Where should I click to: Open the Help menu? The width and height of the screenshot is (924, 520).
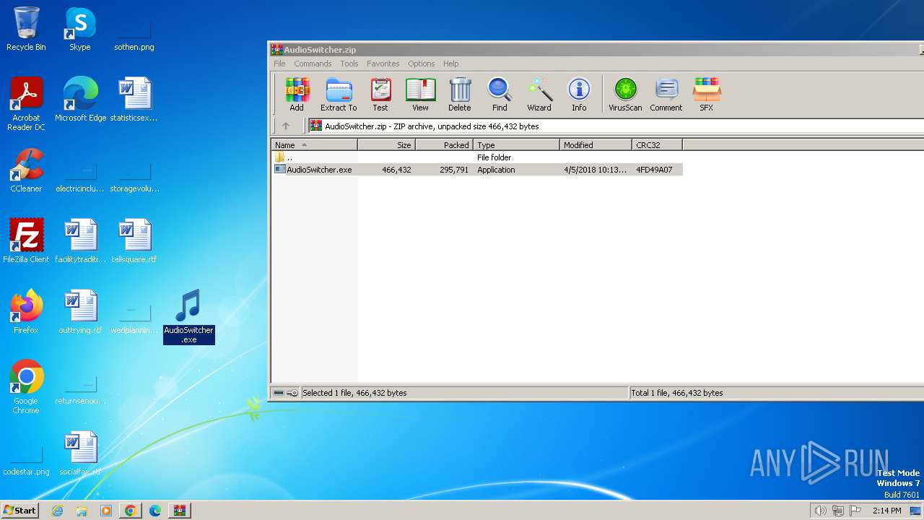coord(451,64)
